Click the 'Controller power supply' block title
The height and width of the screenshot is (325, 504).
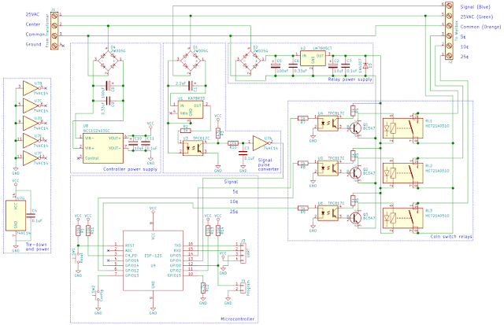click(130, 169)
